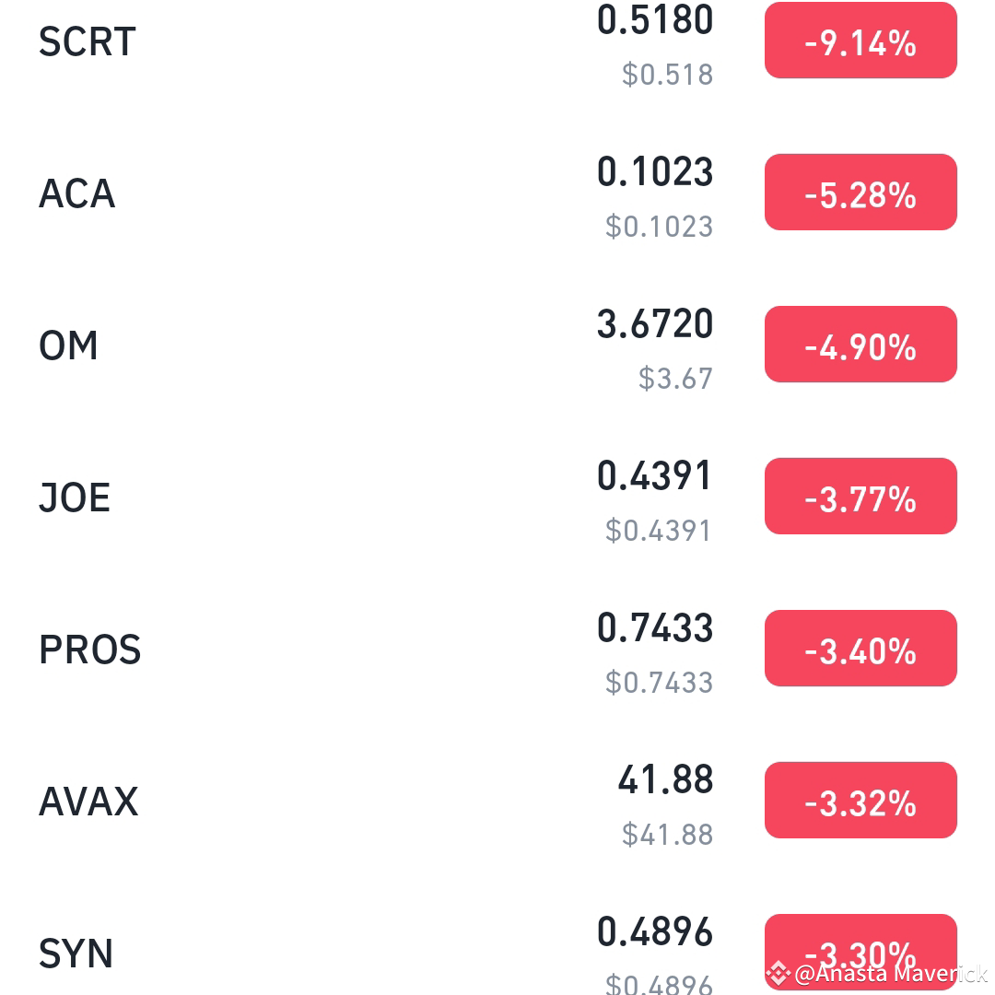
Task: Open the SCRT coin name
Action: [x=88, y=41]
